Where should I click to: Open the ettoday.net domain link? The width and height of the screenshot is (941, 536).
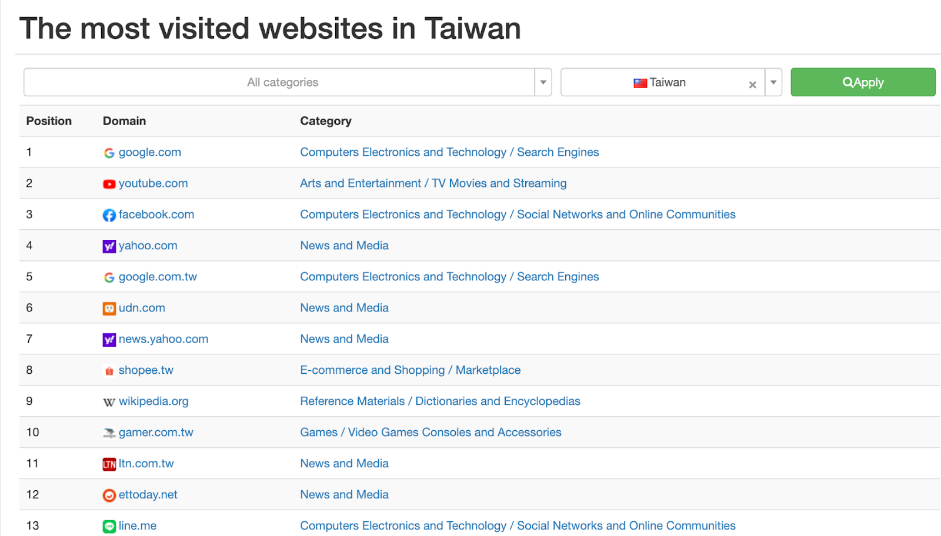pos(148,495)
